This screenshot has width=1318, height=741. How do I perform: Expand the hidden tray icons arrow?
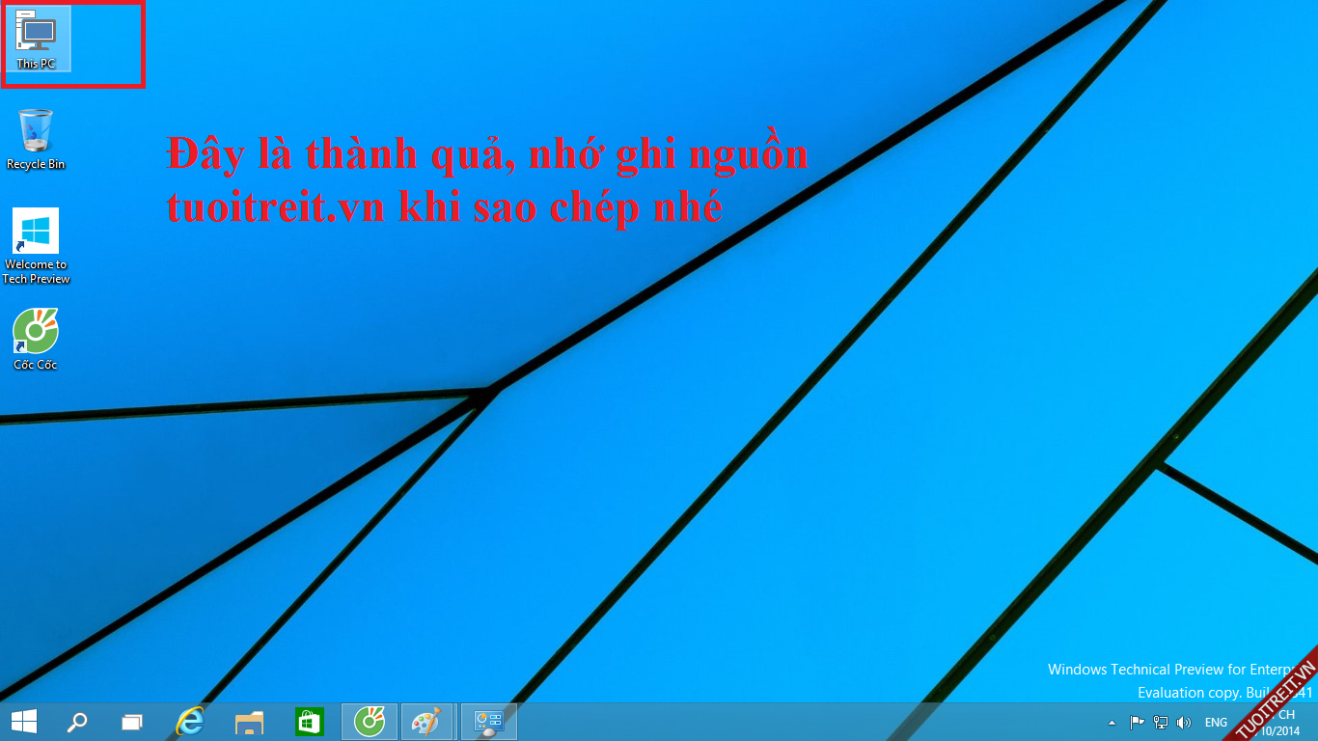pos(1112,723)
